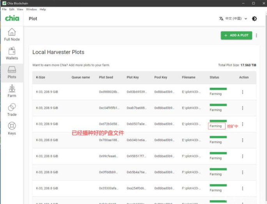
Task: Click the chia logo
Action: pos(12,18)
